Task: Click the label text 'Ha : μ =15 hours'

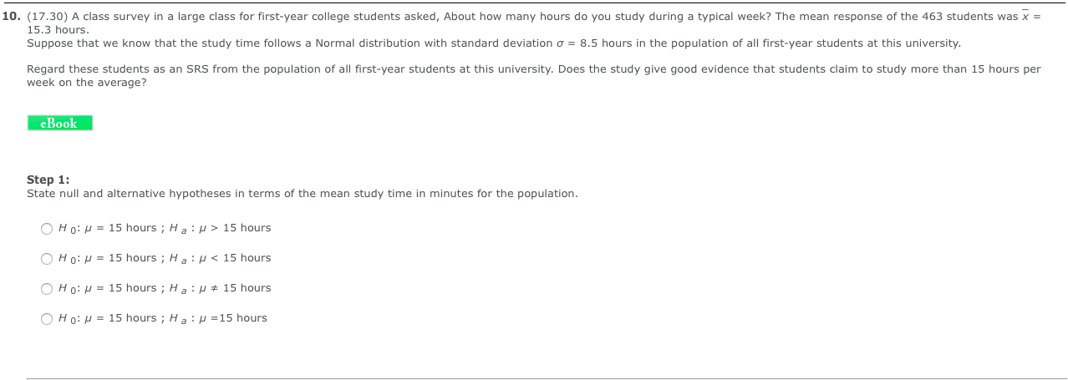Action: point(219,318)
